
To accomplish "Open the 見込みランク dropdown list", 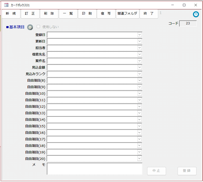I will (x=140, y=74).
